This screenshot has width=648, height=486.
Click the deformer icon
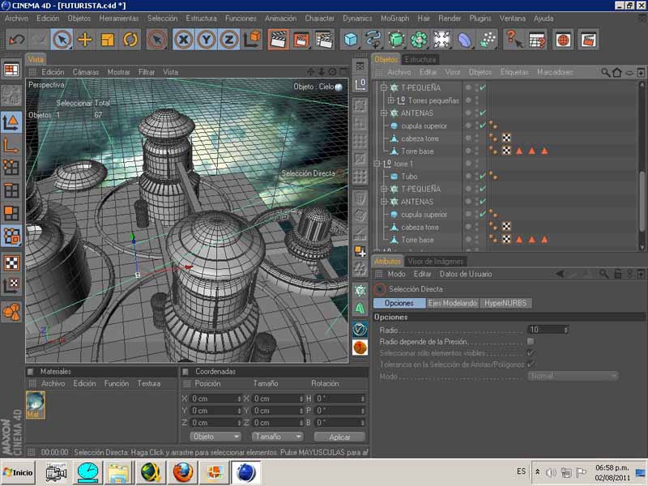[465, 40]
